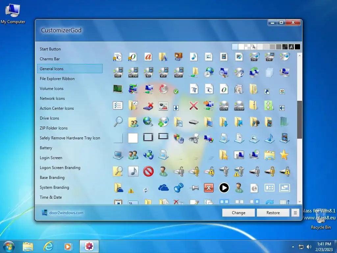
Task: Select General Icons in the sidebar
Action: 70,69
